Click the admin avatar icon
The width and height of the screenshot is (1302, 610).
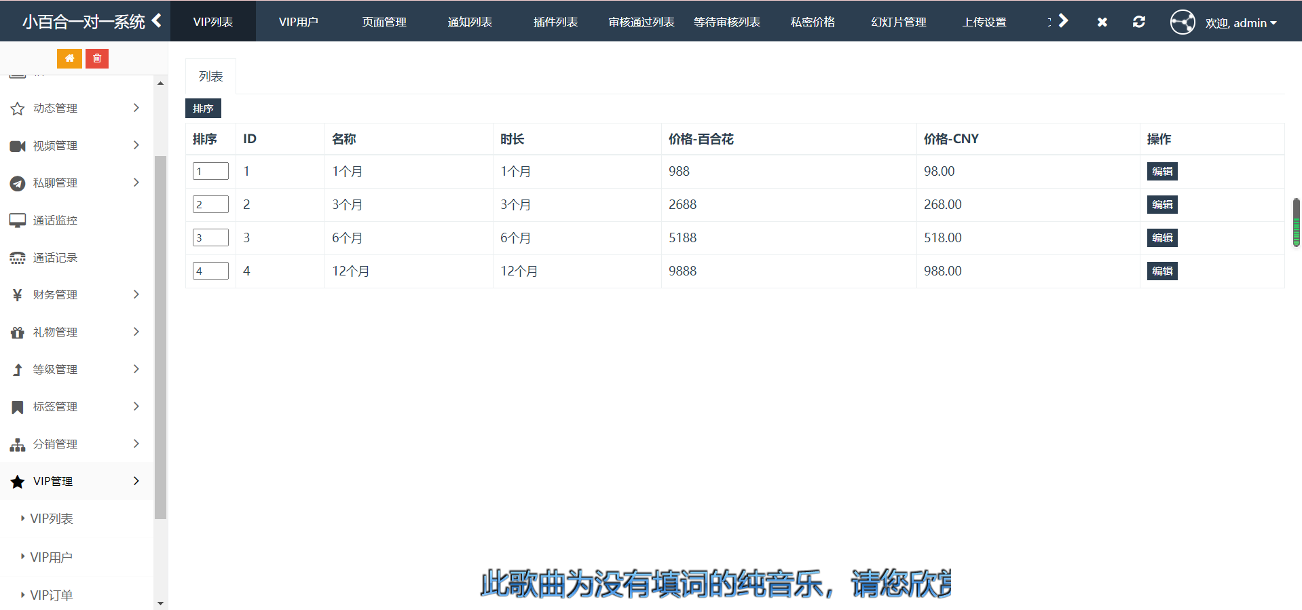click(1182, 22)
